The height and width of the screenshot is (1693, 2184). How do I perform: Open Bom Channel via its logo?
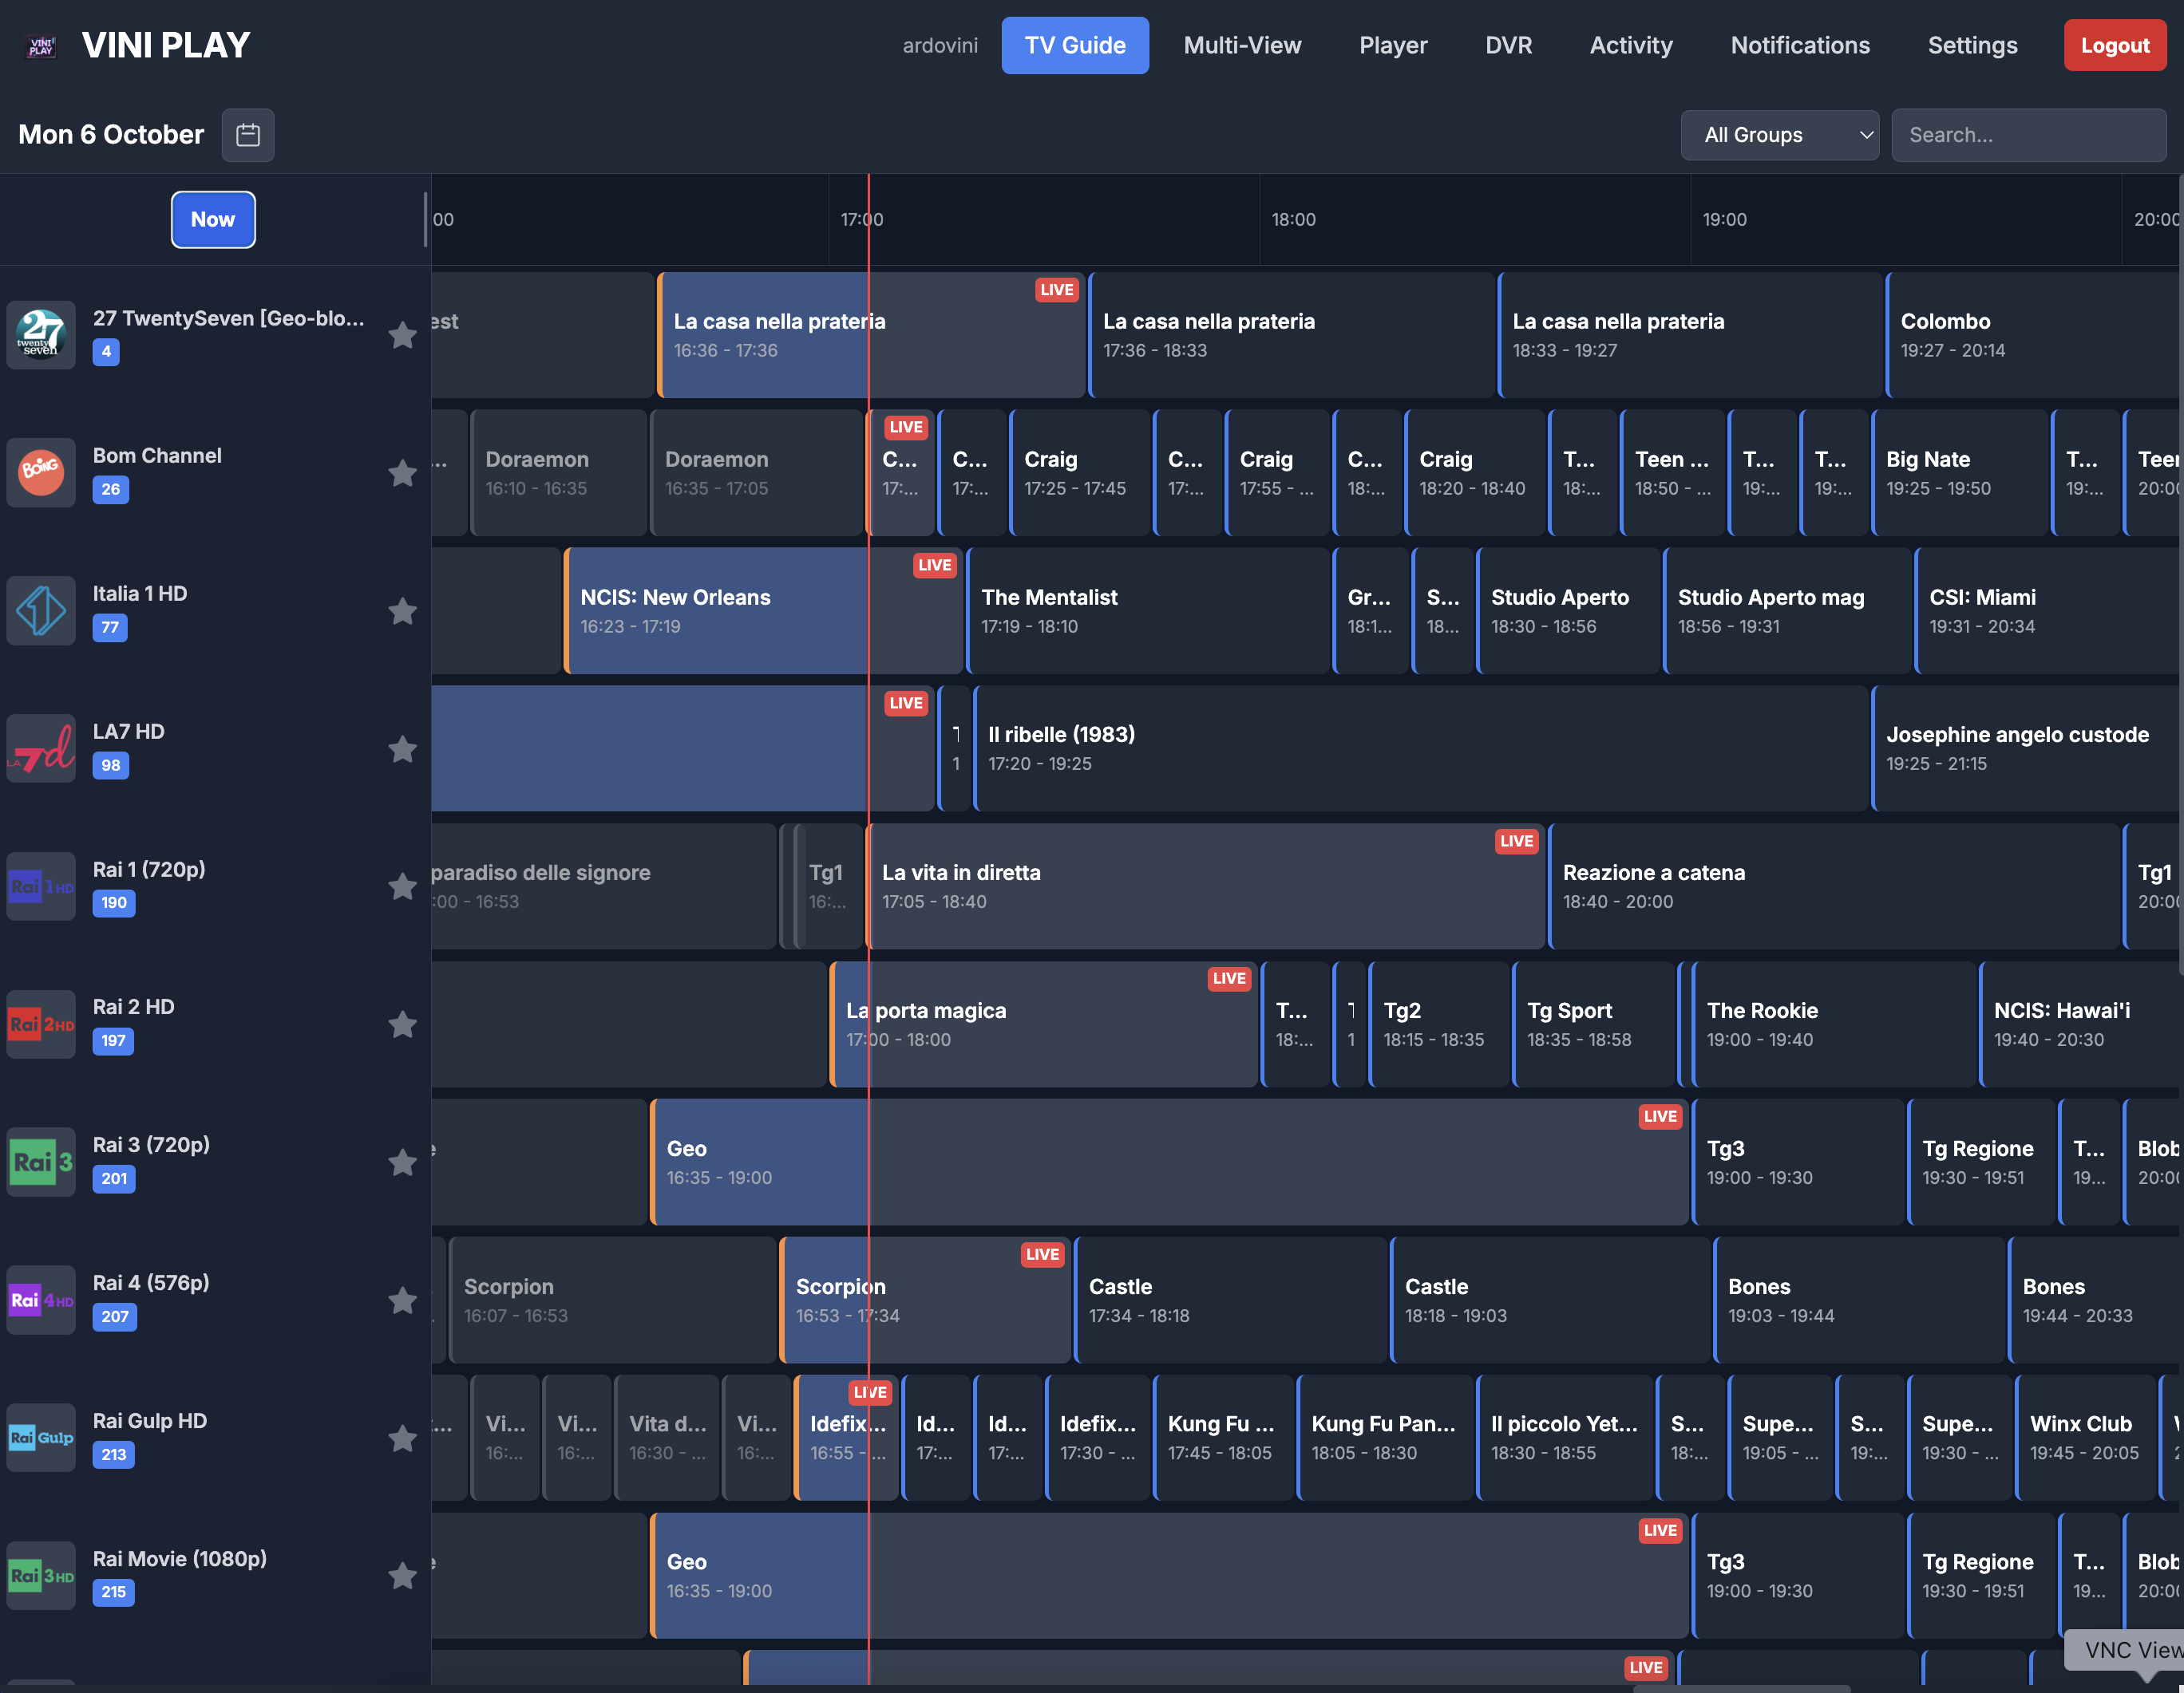[41, 472]
